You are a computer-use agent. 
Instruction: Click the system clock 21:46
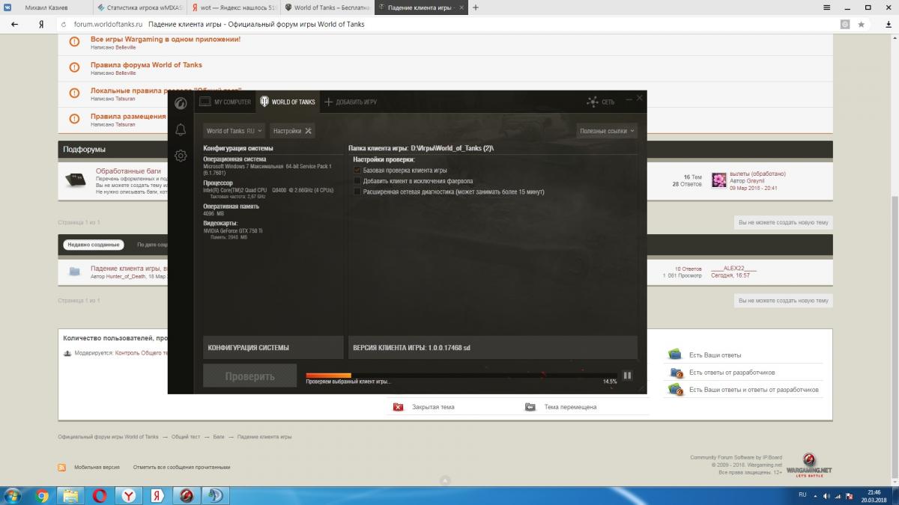point(874,492)
